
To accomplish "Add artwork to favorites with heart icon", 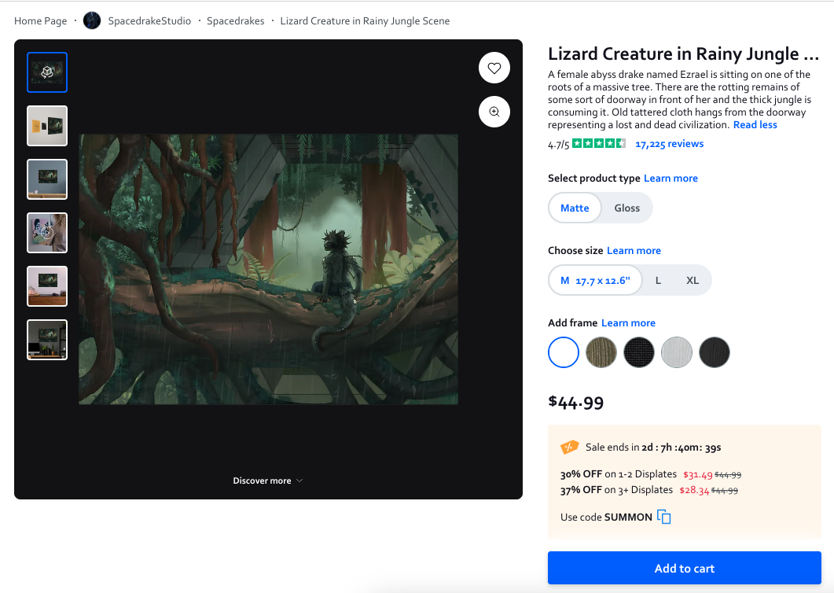I will pyautogui.click(x=494, y=68).
